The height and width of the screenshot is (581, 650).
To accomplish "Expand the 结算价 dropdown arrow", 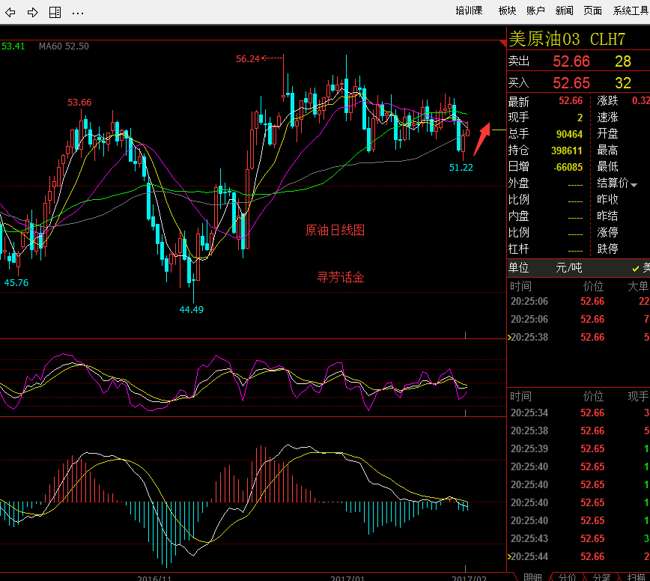I will click(x=634, y=184).
